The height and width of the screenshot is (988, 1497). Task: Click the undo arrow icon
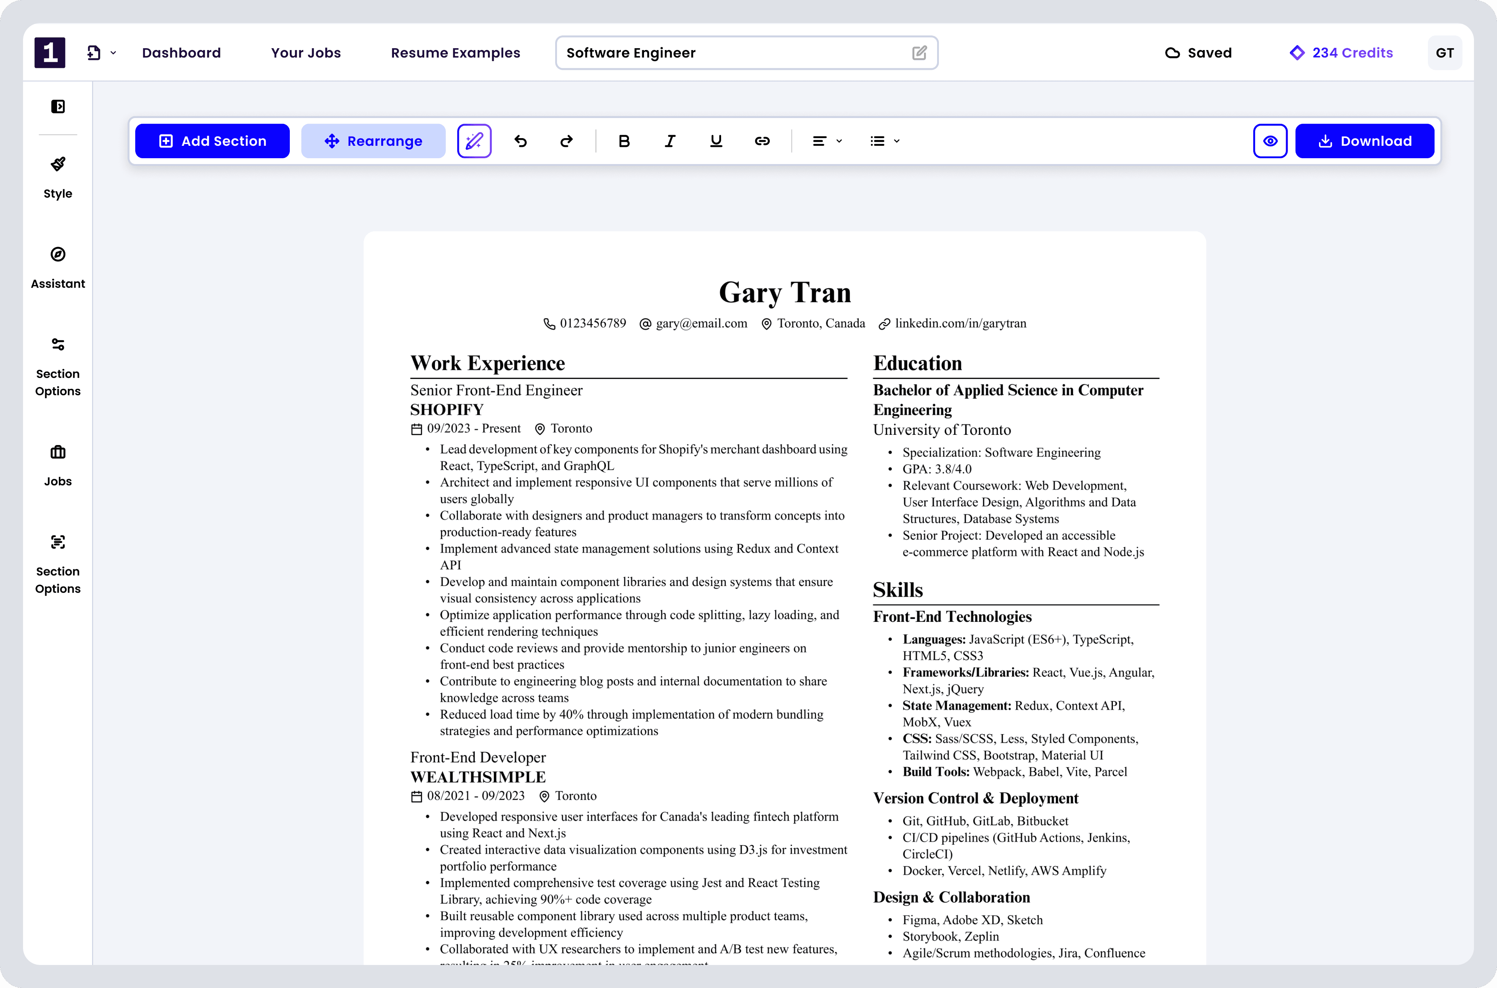(x=521, y=141)
